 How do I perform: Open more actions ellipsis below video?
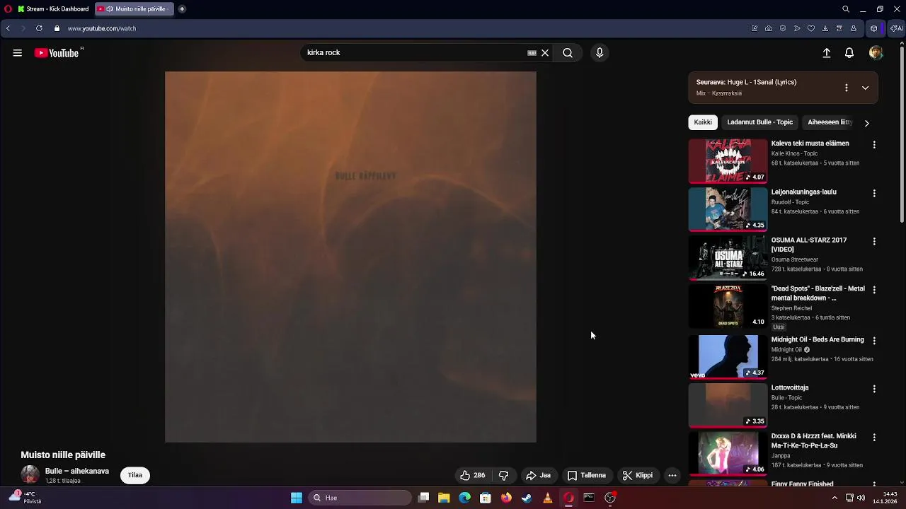tap(672, 475)
